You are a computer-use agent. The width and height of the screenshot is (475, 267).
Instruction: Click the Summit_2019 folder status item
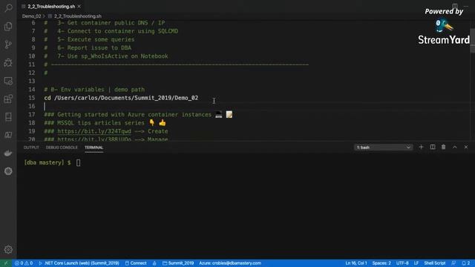178,263
